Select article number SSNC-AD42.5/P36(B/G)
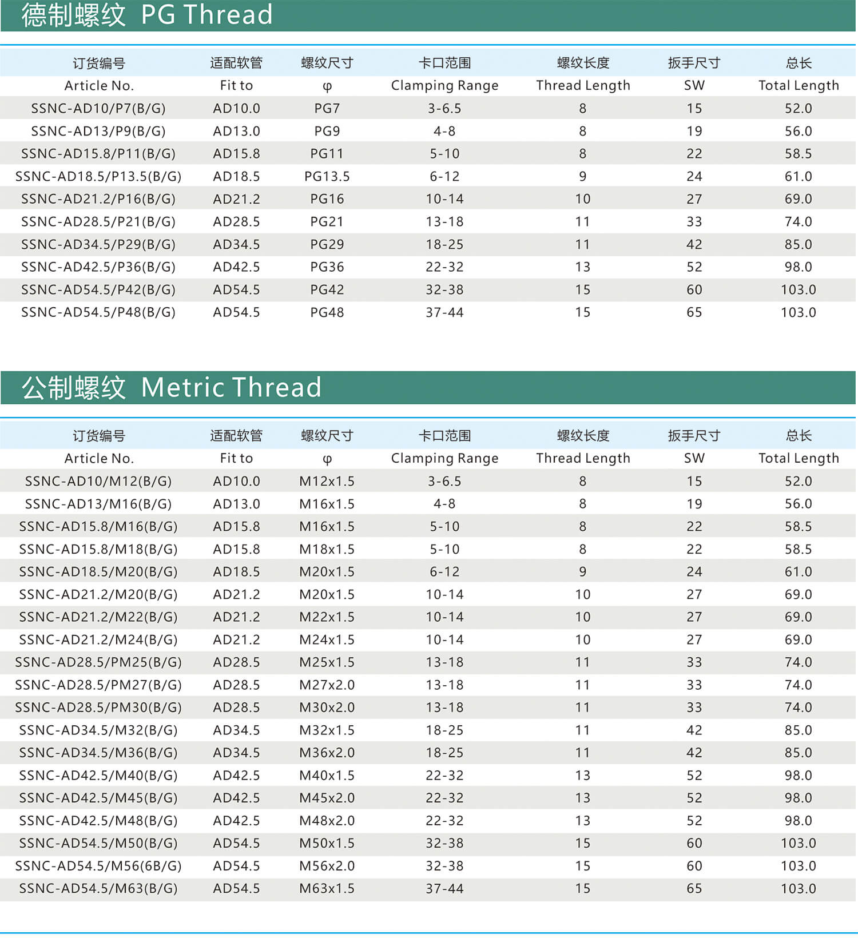The width and height of the screenshot is (858, 942). tap(98, 267)
